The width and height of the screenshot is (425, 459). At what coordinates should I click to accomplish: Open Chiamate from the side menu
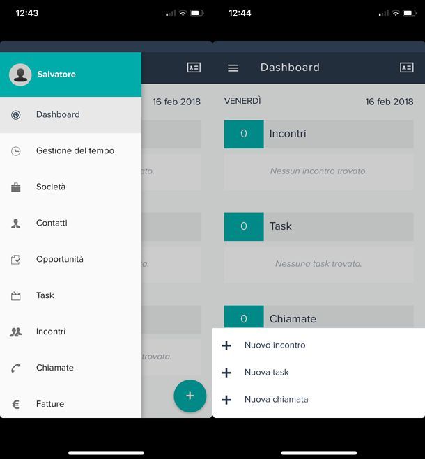click(x=70, y=368)
